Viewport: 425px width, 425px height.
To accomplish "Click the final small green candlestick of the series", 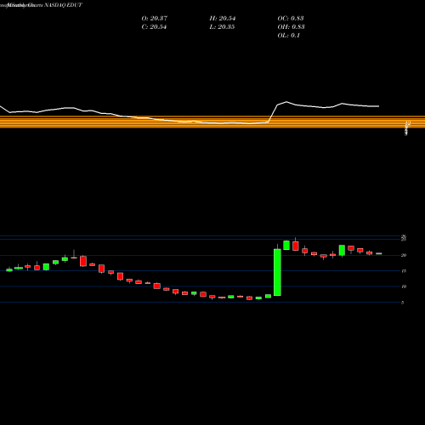I will [x=379, y=253].
